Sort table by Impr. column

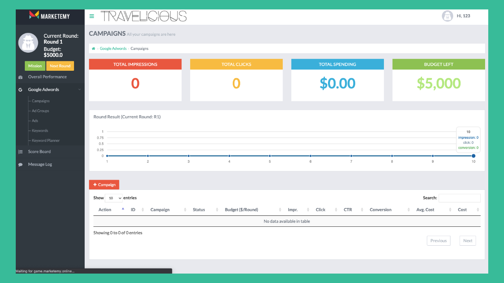click(x=297, y=210)
